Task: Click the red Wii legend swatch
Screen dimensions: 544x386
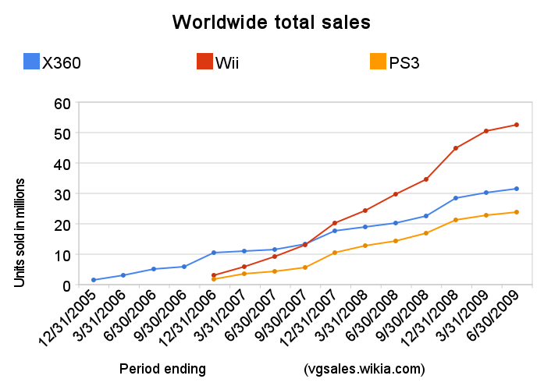Action: click(x=204, y=62)
